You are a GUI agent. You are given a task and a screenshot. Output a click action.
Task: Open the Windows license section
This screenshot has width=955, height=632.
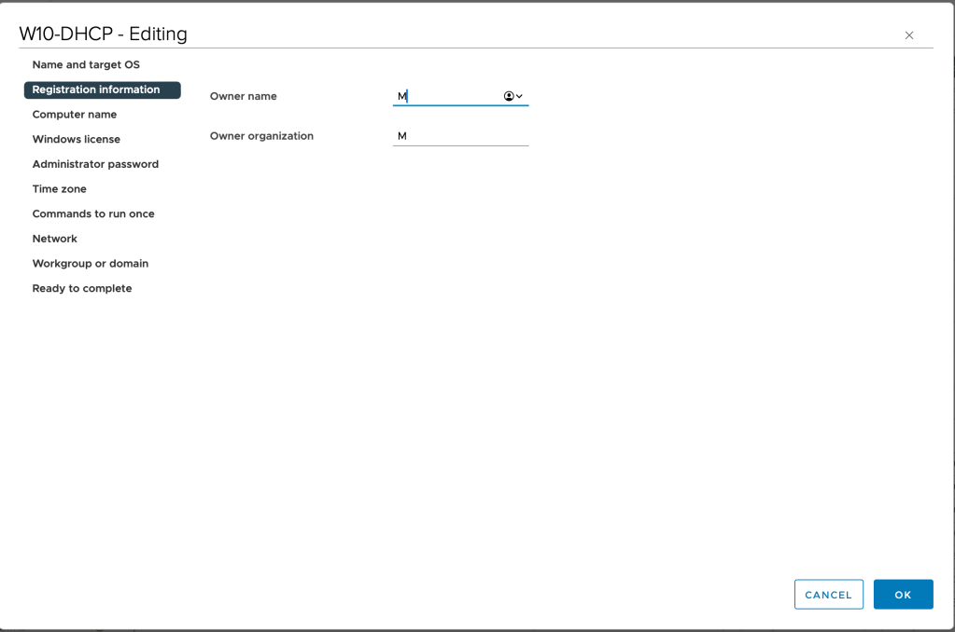click(77, 140)
